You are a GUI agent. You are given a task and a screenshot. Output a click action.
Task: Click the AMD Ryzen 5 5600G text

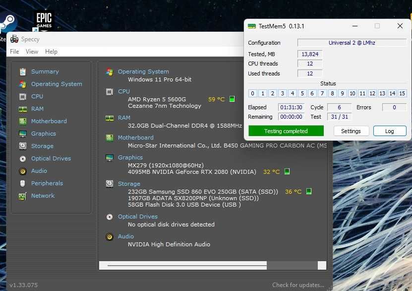157,99
